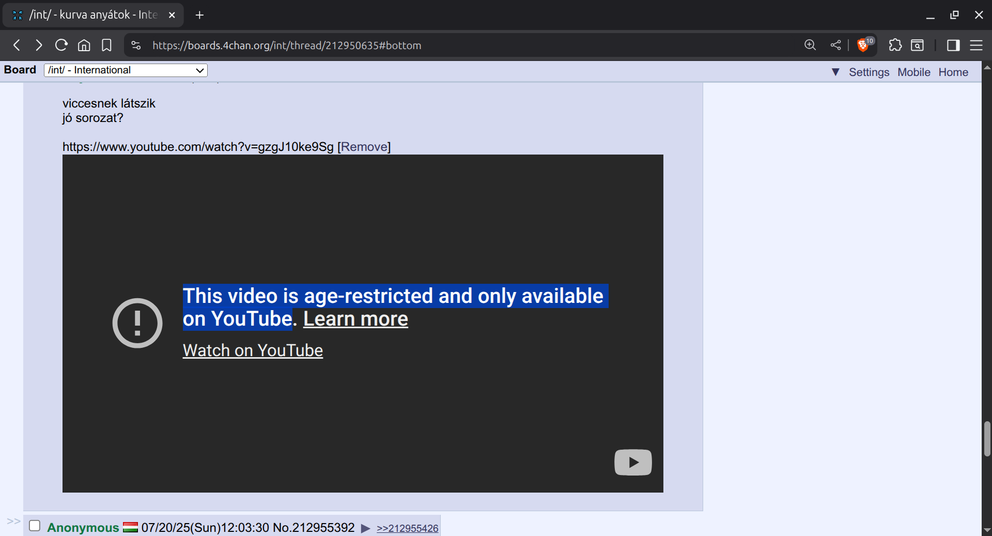The height and width of the screenshot is (536, 992).
Task: Close the /int/ kurva anyátok tab
Action: [x=172, y=15]
